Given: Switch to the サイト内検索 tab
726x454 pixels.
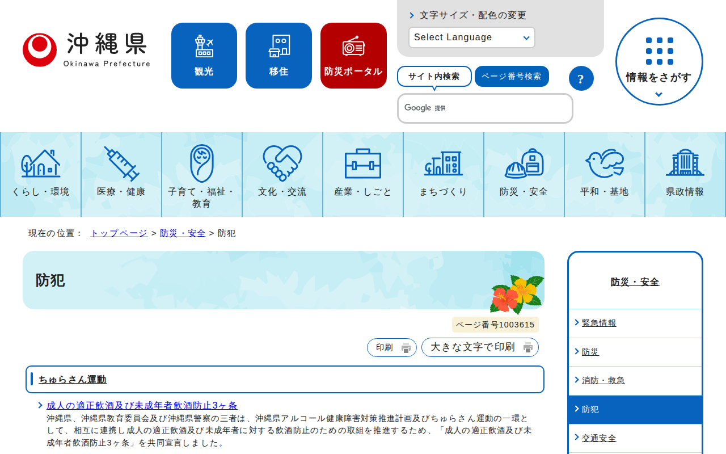Looking at the screenshot, I should pyautogui.click(x=434, y=76).
